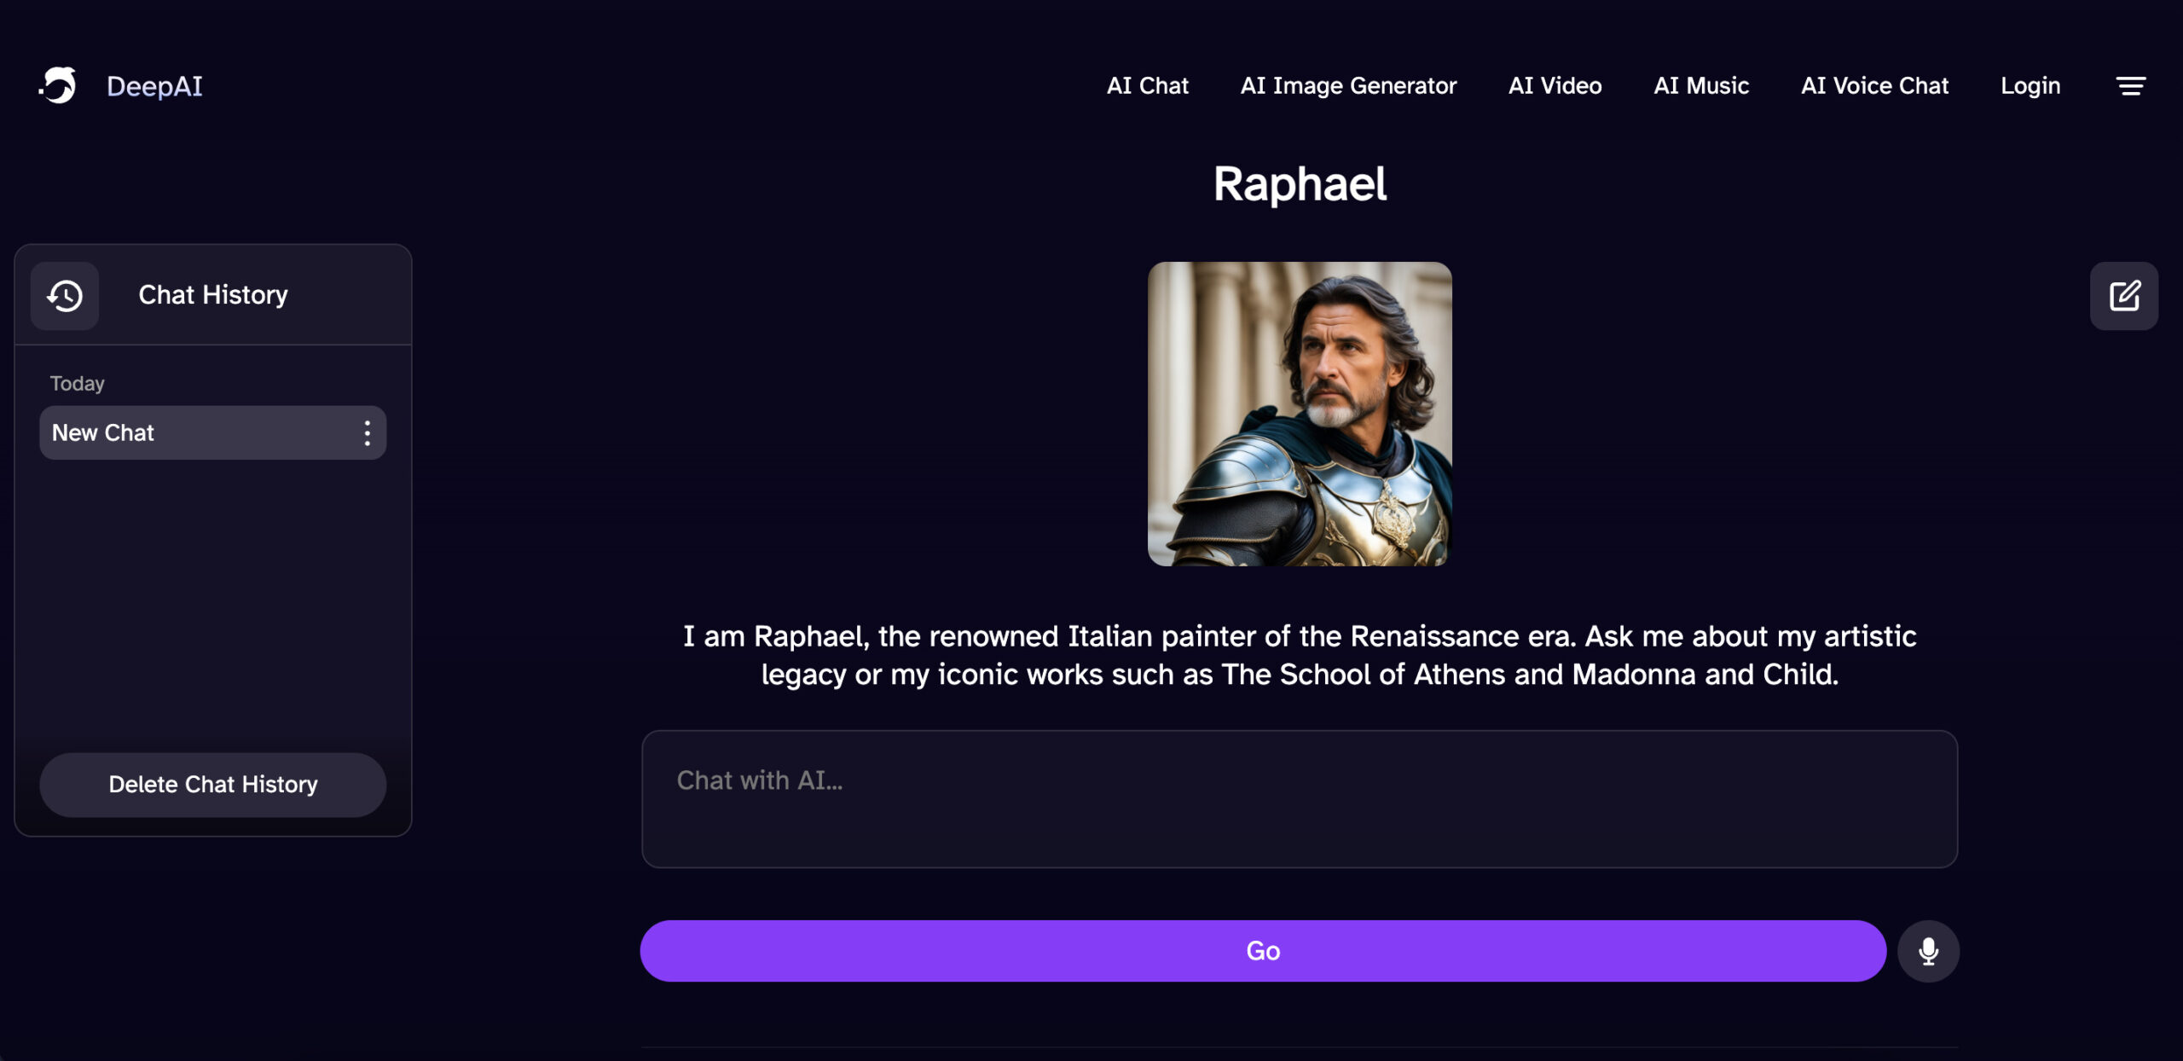Open AI Music tool

tap(1701, 85)
